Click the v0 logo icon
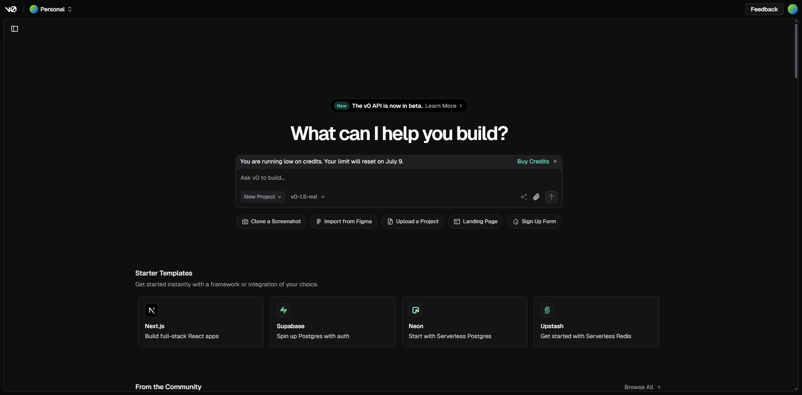Image resolution: width=802 pixels, height=395 pixels. 11,9
